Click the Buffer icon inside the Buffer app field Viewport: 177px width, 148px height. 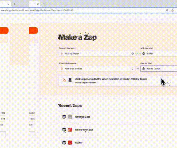coord(143,53)
